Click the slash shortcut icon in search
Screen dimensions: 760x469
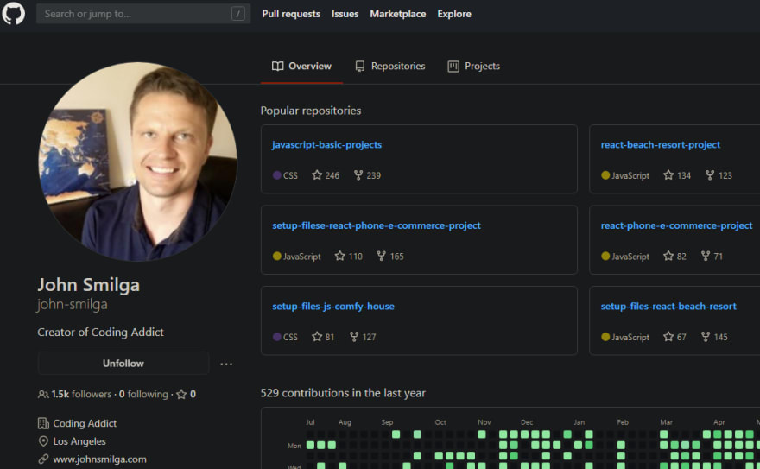point(237,14)
